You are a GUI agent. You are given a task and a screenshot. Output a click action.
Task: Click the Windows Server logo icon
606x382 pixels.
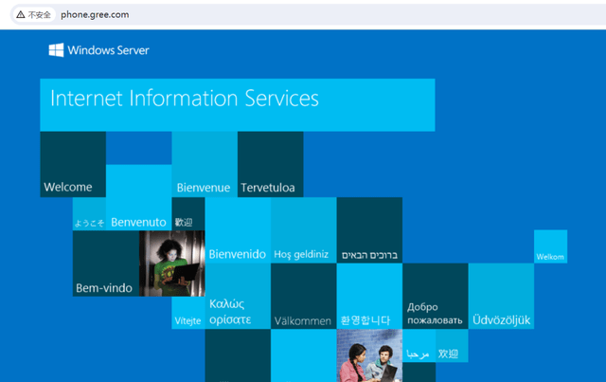(56, 50)
